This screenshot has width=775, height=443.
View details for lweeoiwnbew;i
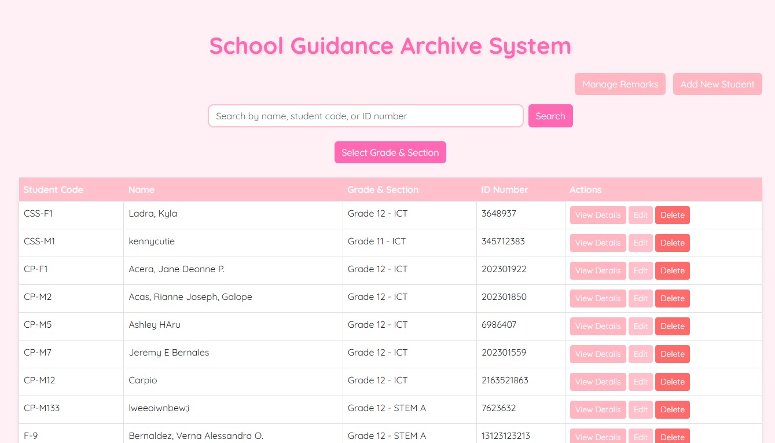pyautogui.click(x=598, y=409)
